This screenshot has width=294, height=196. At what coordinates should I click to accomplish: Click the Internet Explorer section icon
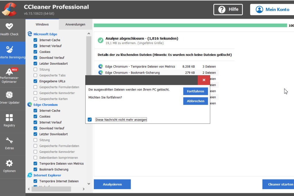[x=30, y=175]
